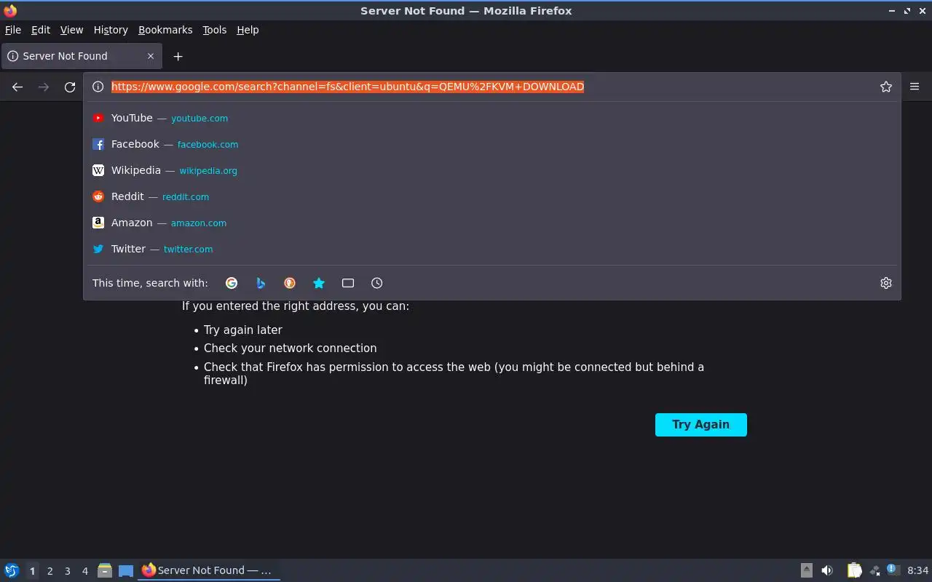This screenshot has width=932, height=582.
Task: Focus Firefox window from taskbar entry
Action: (209, 570)
